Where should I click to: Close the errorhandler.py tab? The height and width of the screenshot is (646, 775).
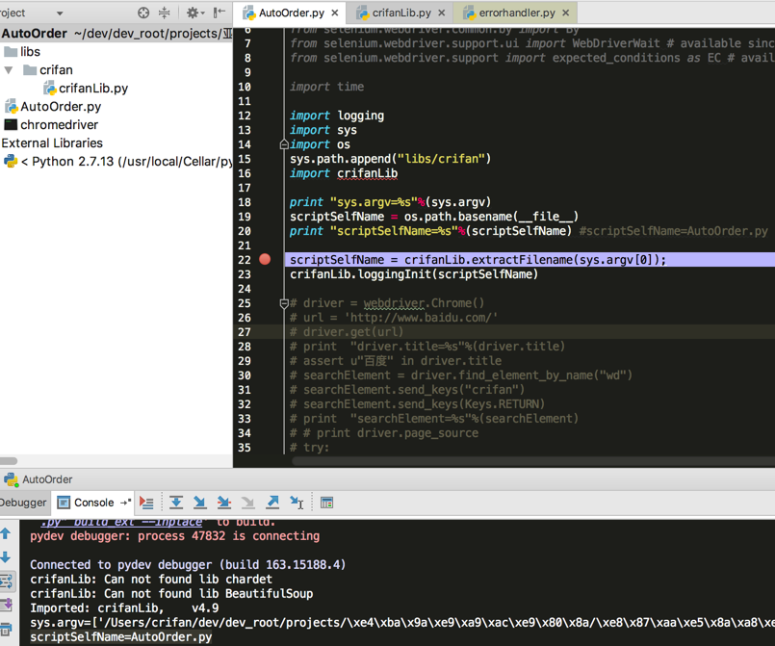565,13
